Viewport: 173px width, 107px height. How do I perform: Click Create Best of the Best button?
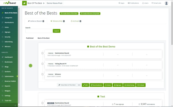tap(69, 13)
